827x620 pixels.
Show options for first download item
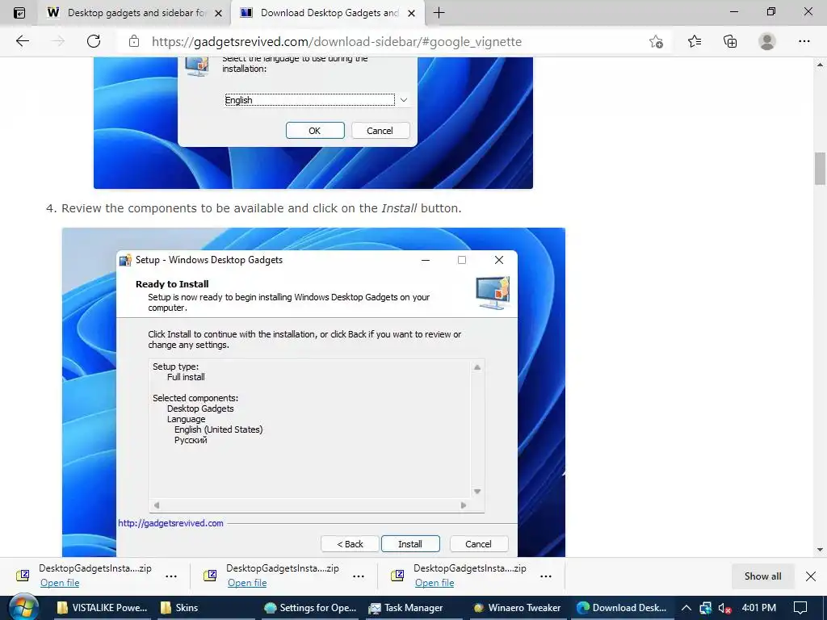coord(171,576)
